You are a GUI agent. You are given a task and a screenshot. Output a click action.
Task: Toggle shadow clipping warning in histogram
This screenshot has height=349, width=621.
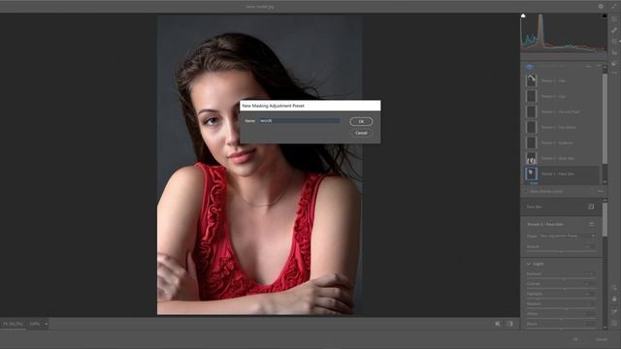click(523, 16)
